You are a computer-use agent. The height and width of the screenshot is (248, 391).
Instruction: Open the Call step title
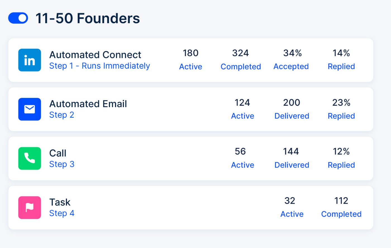coord(58,153)
